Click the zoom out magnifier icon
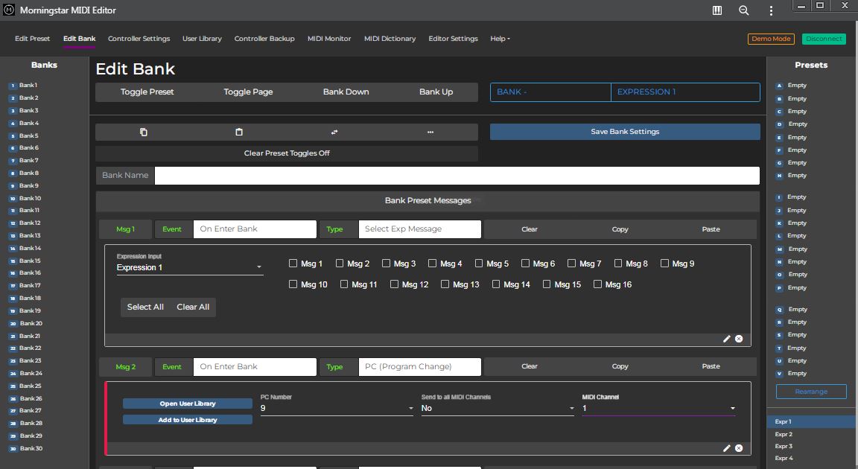The height and width of the screenshot is (469, 858). [743, 10]
